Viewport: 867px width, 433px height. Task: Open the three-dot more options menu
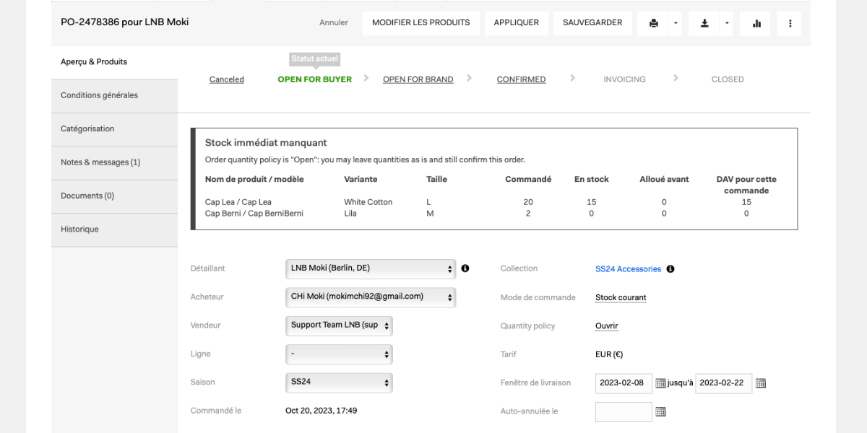click(790, 23)
